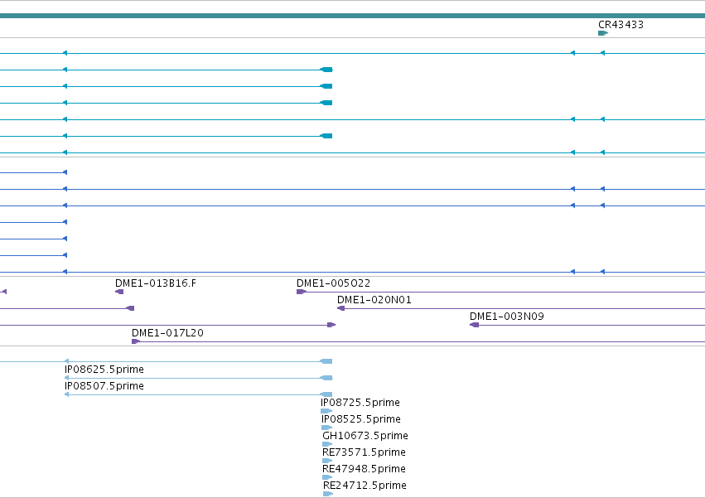Click the CR43433 gene label
705x498 pixels.
[620, 25]
